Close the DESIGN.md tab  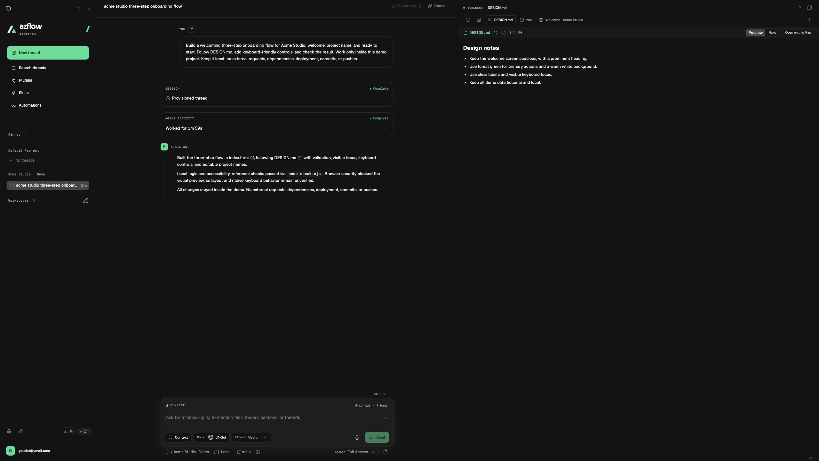pos(489,20)
